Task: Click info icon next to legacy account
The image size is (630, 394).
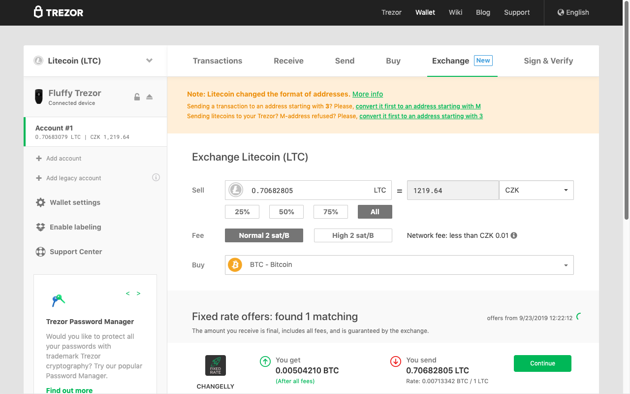Action: click(x=156, y=177)
